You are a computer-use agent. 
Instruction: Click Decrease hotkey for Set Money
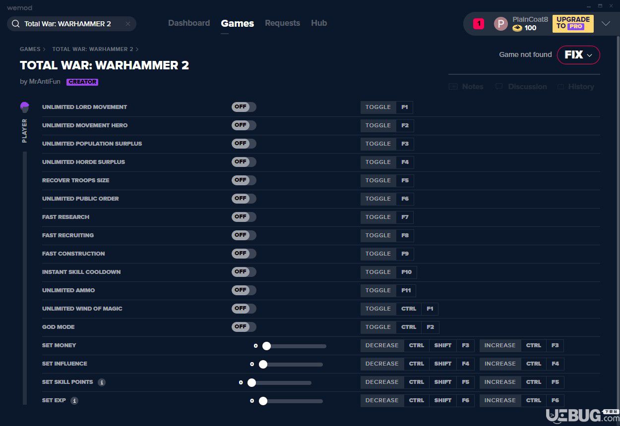(382, 345)
